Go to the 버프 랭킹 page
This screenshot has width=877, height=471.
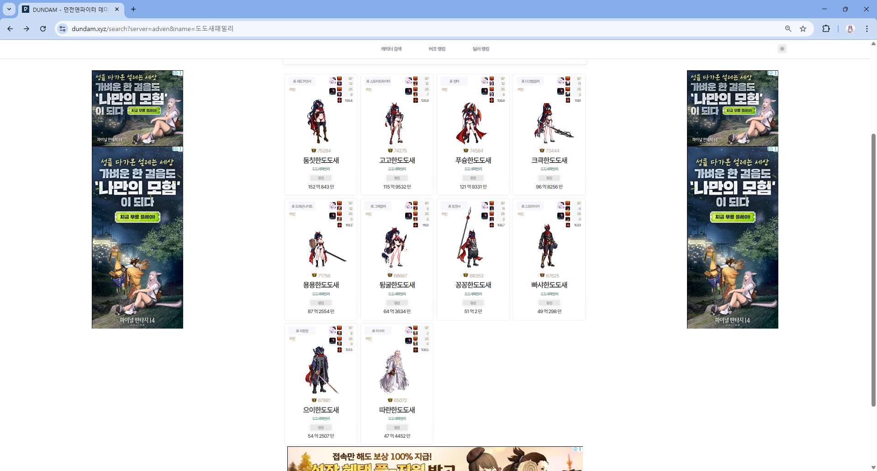tap(437, 49)
